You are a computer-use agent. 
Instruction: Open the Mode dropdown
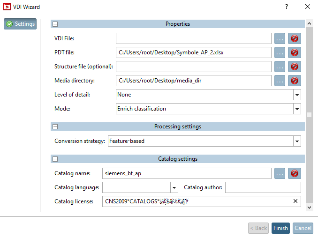pyautogui.click(x=296, y=109)
